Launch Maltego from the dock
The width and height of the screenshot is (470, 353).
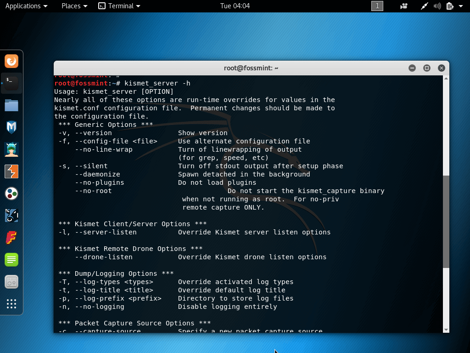pyautogui.click(x=11, y=216)
